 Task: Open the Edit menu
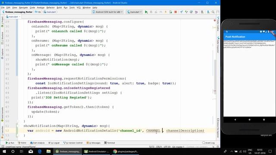tap(8, 8)
